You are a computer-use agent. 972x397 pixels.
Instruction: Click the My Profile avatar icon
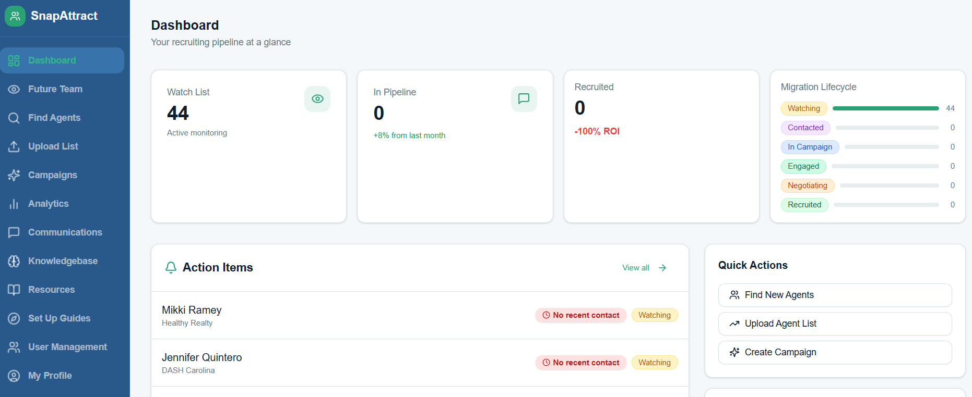(14, 376)
